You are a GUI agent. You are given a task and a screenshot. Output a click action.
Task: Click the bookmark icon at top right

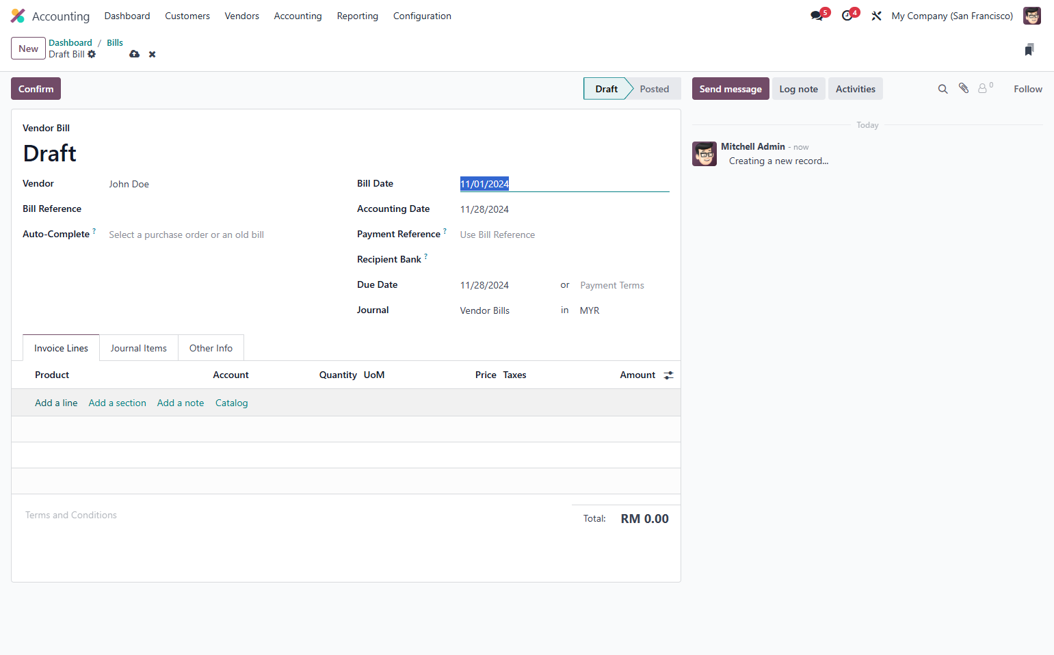click(x=1029, y=49)
